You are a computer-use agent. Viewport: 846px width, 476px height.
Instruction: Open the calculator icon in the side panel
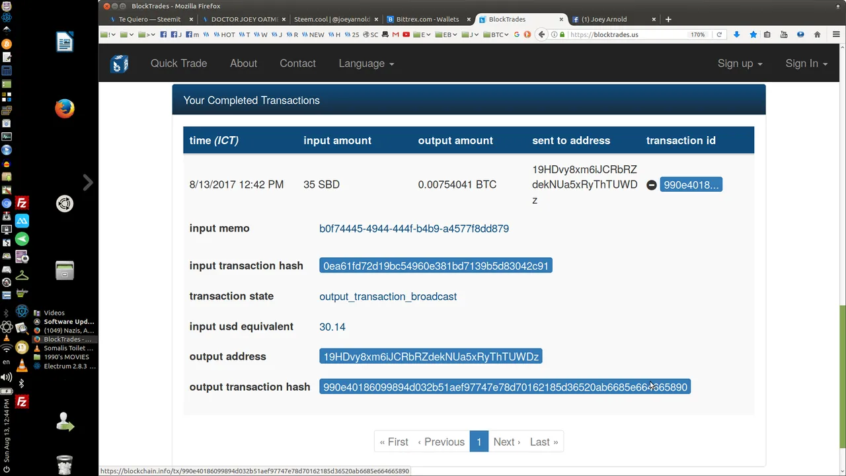pyautogui.click(x=7, y=71)
